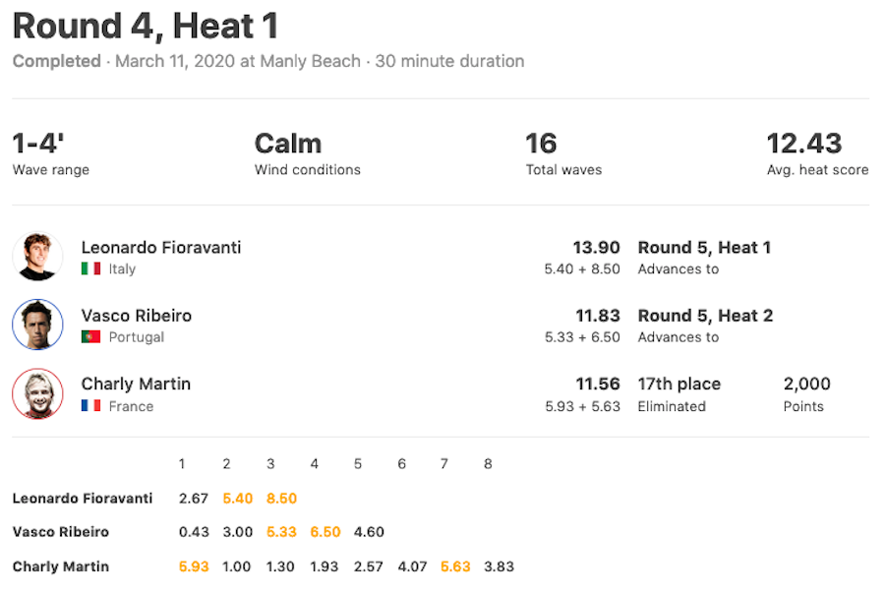Click Leonardo Fioravanti's row label in score table
The height and width of the screenshot is (593, 885).
[x=83, y=499]
